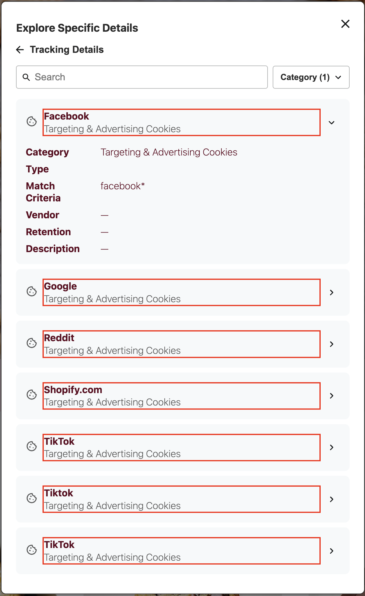Click the cookie icon beside the Reddit entry
Image resolution: width=365 pixels, height=596 pixels.
click(31, 344)
